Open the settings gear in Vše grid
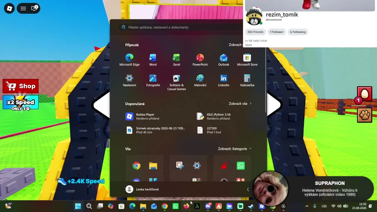The width and height of the screenshot is (377, 212). 197,166
